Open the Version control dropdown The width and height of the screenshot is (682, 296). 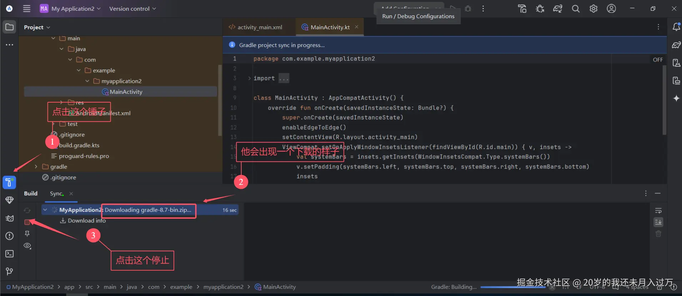click(x=132, y=9)
